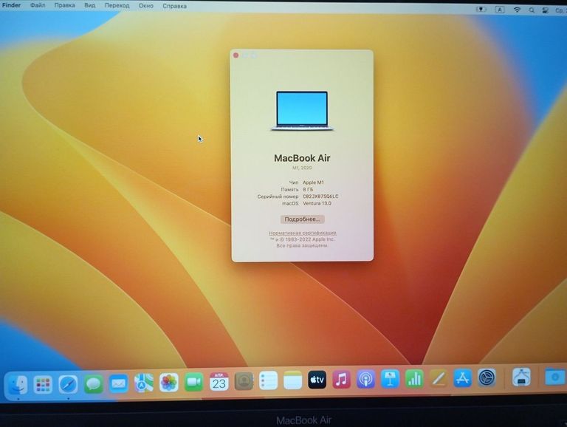
Task: Click the MacBook Air title in the window
Action: [302, 158]
